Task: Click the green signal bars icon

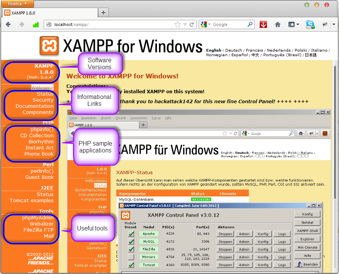Action: [x=36, y=24]
